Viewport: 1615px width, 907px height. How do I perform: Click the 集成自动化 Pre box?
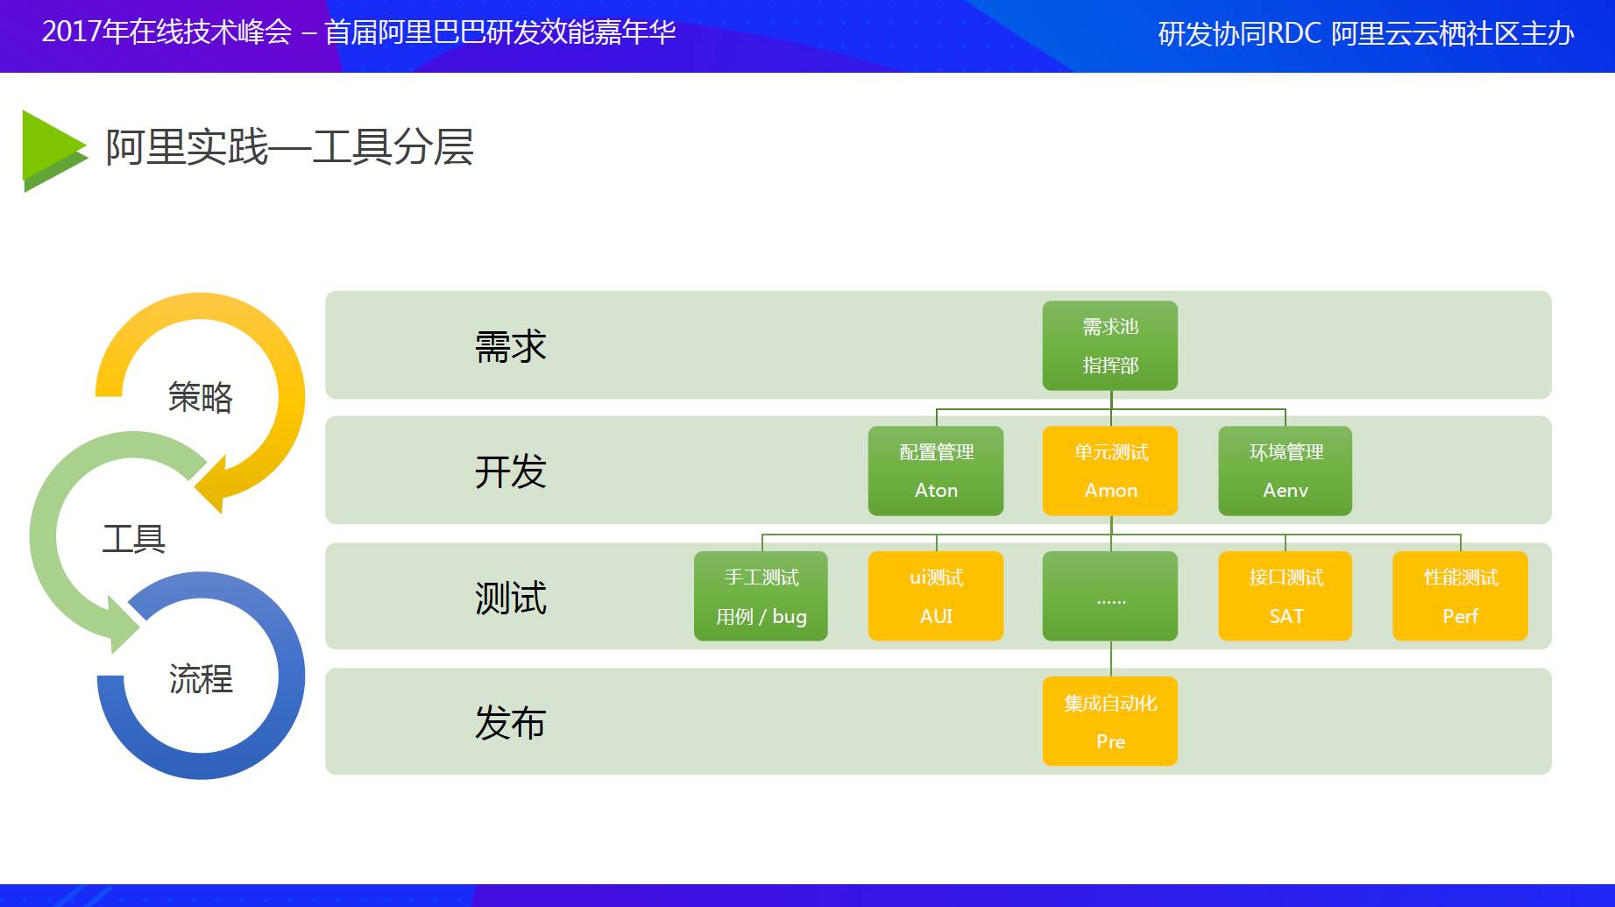click(x=1110, y=721)
